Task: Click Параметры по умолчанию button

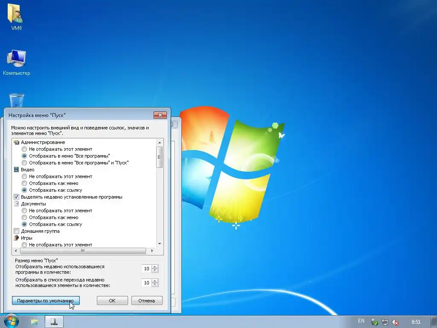Action: 46,301
